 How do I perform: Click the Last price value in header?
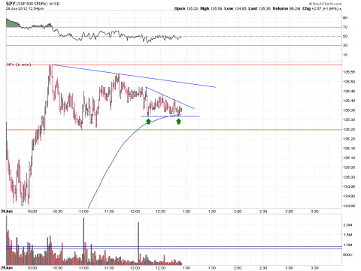pos(265,8)
